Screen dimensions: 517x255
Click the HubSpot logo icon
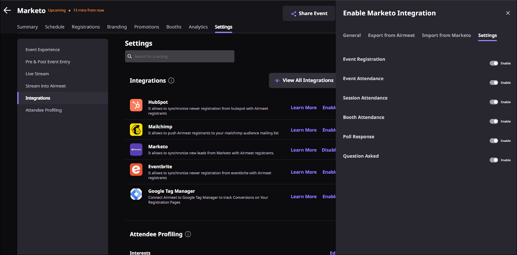[x=136, y=105]
